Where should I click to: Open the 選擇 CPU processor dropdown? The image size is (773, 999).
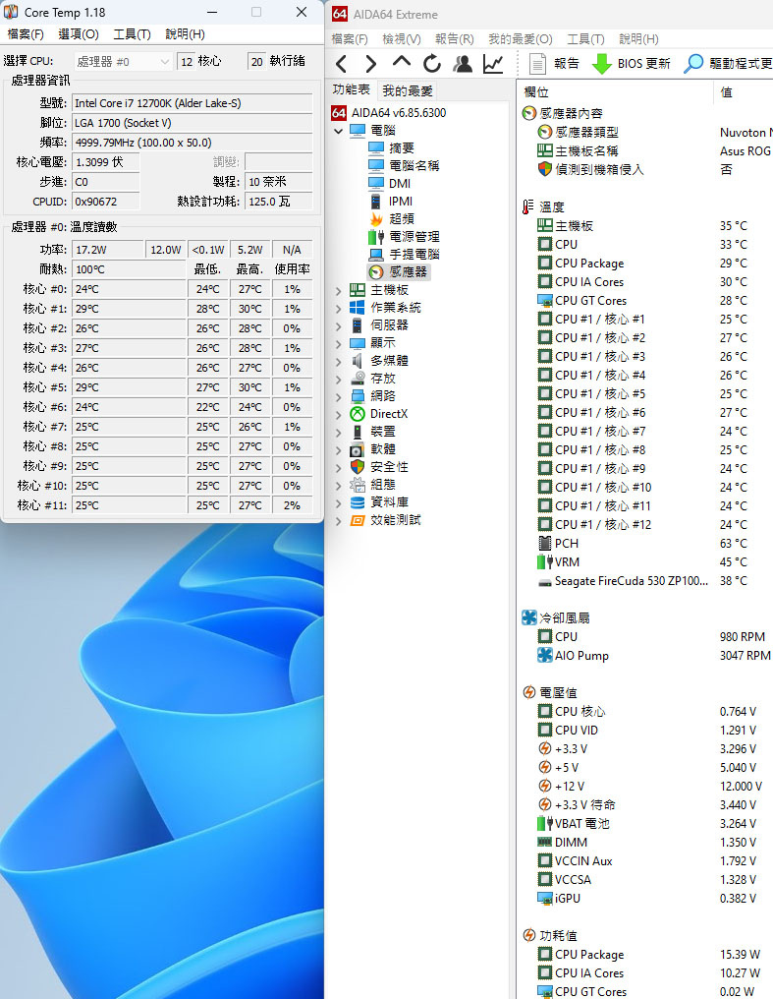click(123, 62)
